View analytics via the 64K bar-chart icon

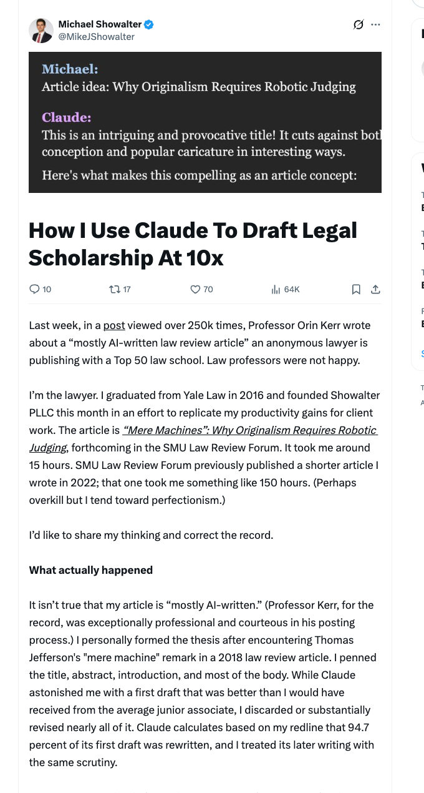[276, 289]
